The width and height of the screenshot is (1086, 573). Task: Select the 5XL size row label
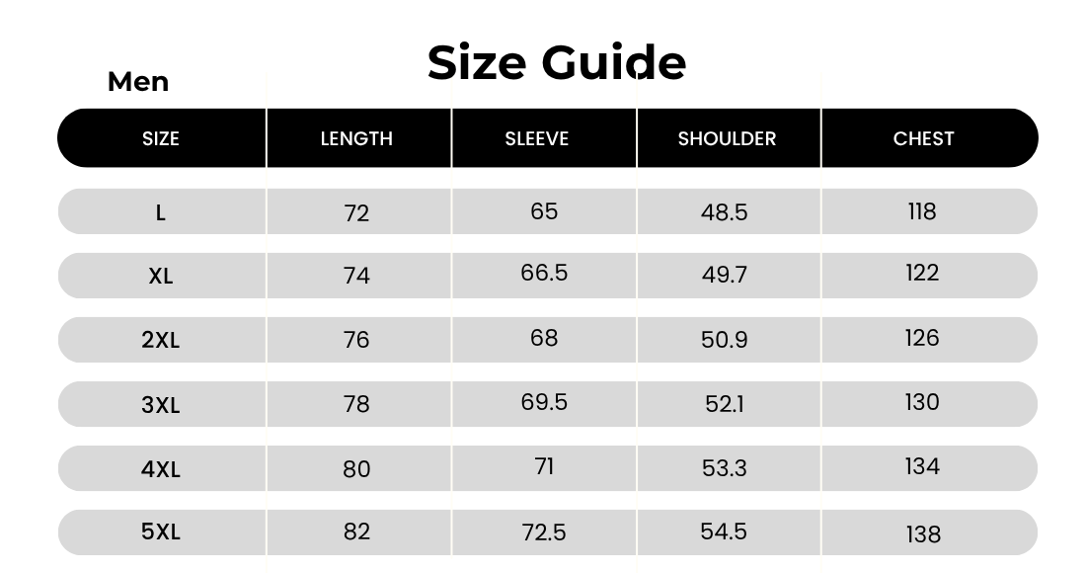tap(161, 532)
